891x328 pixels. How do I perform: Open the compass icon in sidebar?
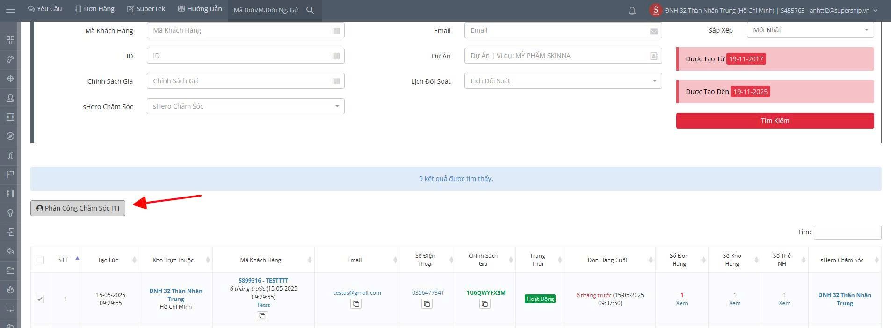point(10,136)
